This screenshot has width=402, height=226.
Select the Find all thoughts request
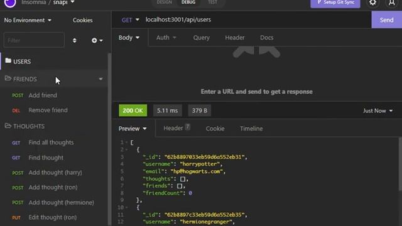[54, 143]
